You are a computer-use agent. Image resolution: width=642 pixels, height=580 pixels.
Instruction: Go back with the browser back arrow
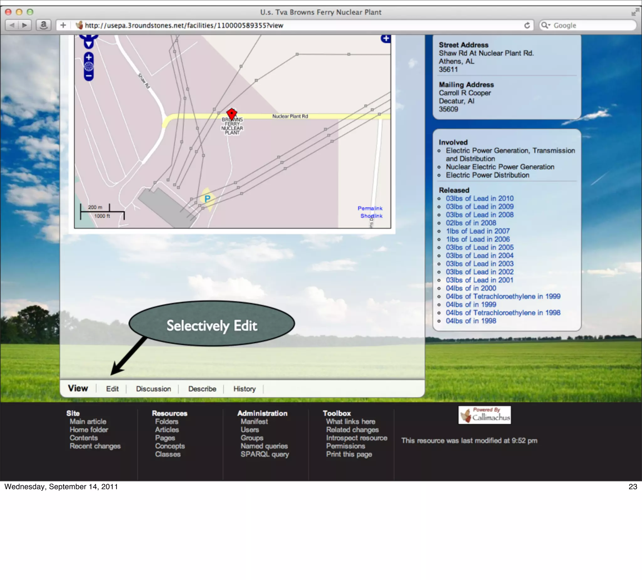(x=12, y=25)
